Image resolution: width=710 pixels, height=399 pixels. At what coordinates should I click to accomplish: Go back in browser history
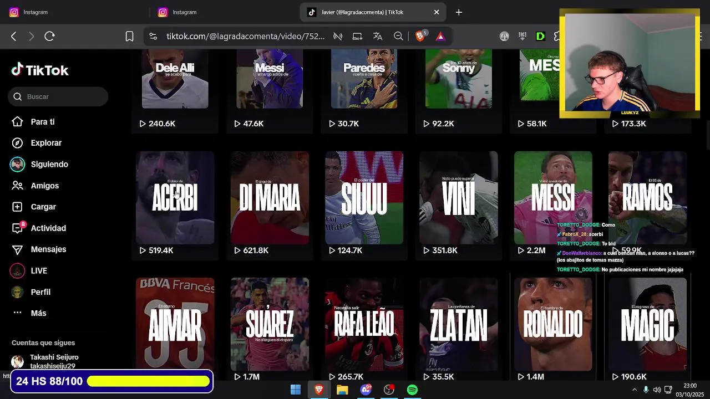click(x=14, y=36)
